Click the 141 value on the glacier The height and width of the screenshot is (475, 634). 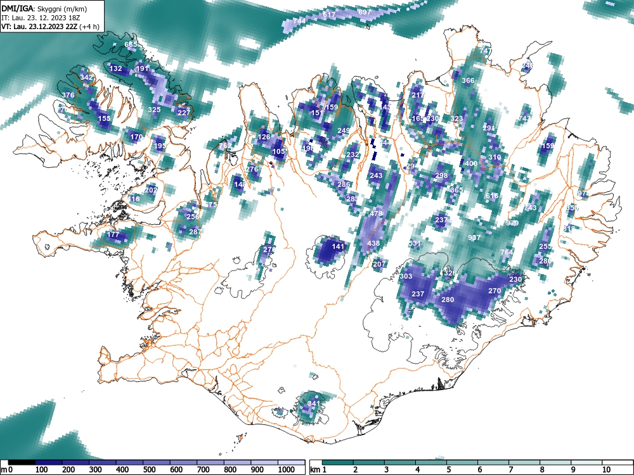[338, 246]
